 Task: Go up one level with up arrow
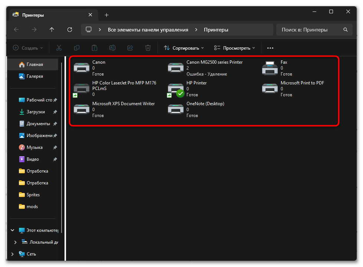click(52, 30)
